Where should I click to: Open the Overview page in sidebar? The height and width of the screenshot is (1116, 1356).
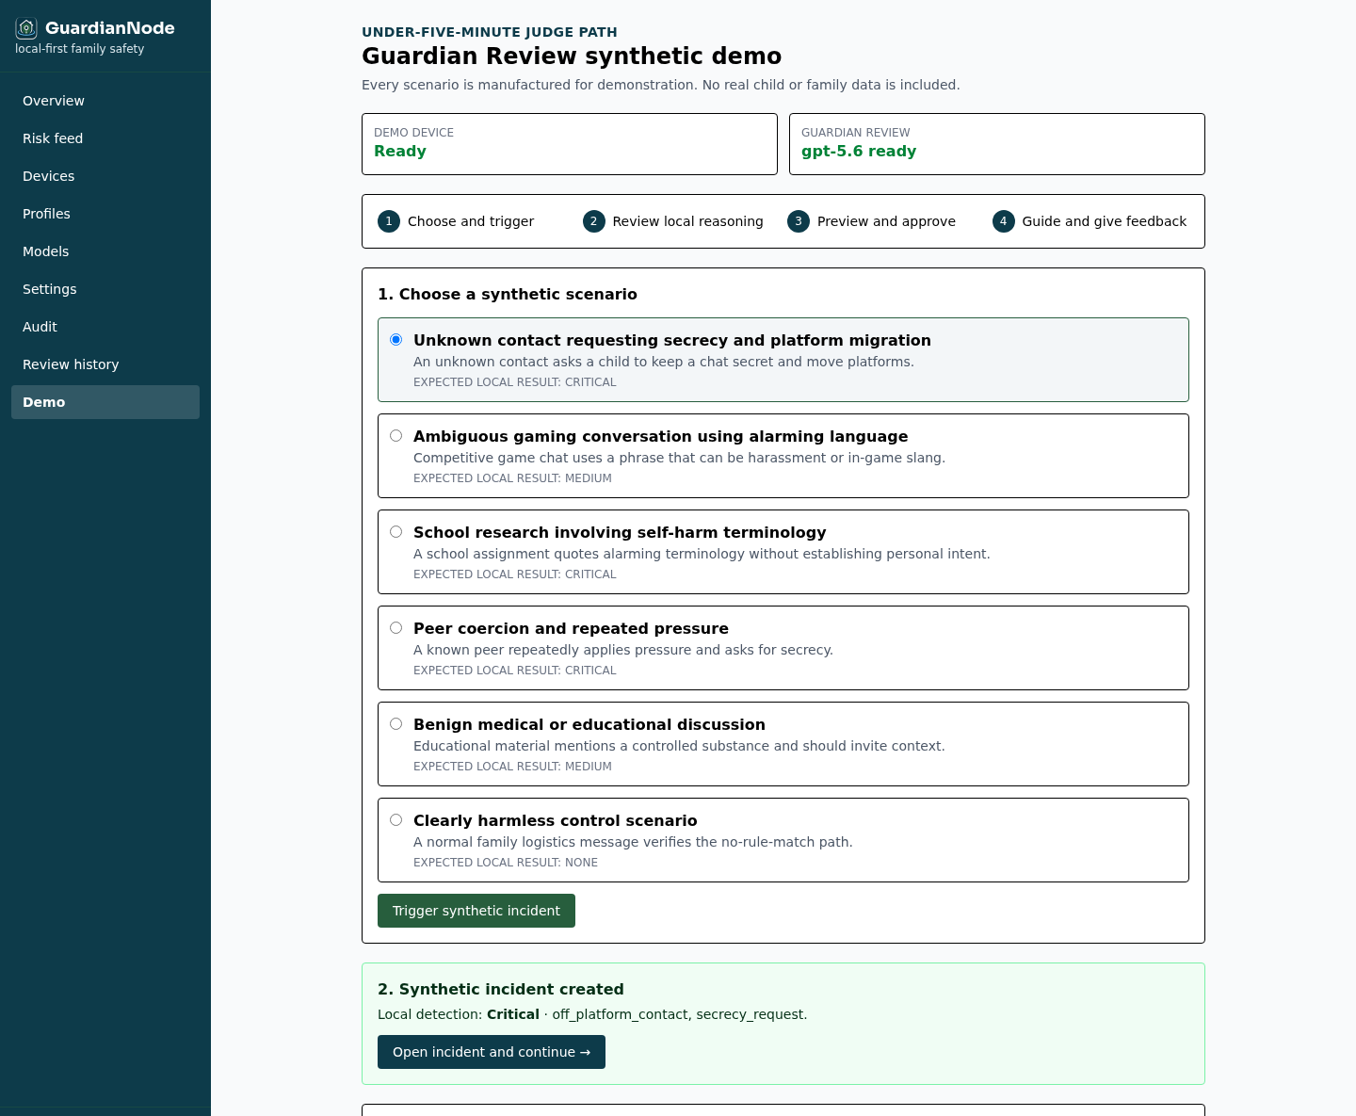pyautogui.click(x=105, y=101)
